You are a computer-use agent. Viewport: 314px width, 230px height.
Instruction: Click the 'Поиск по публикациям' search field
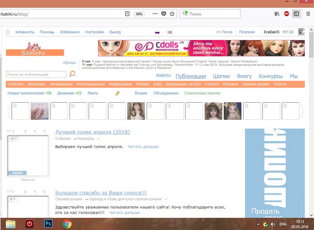(36, 74)
